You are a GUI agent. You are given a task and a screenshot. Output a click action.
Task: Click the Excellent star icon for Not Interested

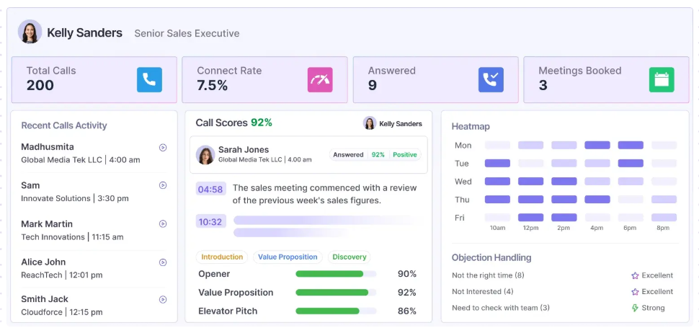(x=636, y=292)
